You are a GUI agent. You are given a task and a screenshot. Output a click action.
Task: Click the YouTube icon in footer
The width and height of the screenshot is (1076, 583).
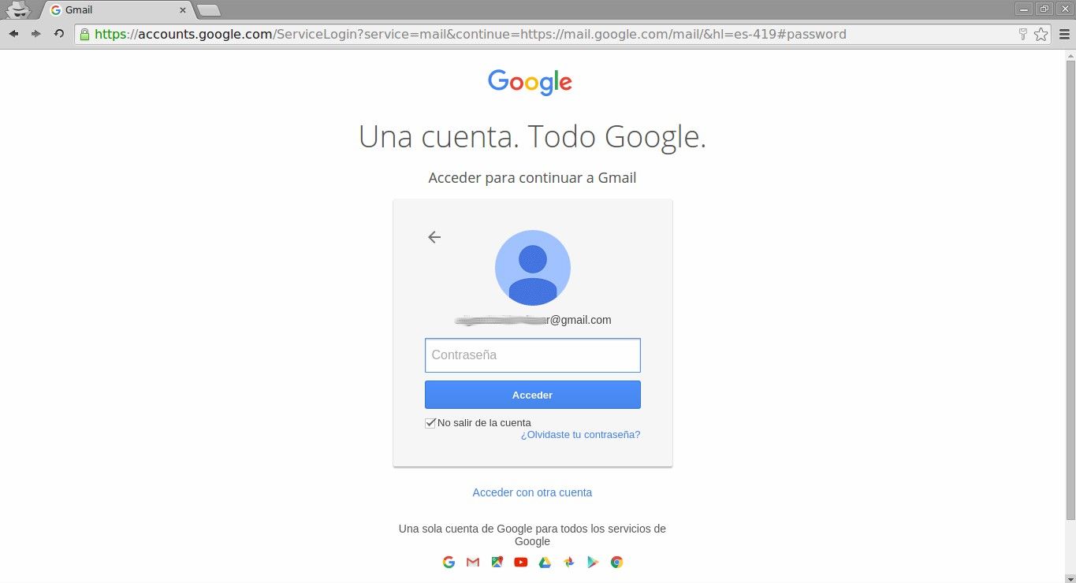click(521, 562)
